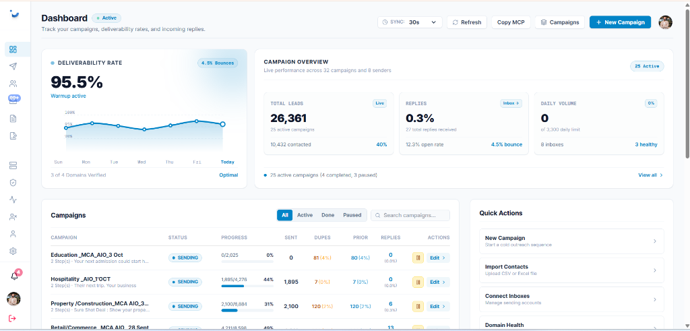The height and width of the screenshot is (331, 690).
Task: Pause the Education _MCA_AIO_3 Oct campaign
Action: [x=418, y=258]
